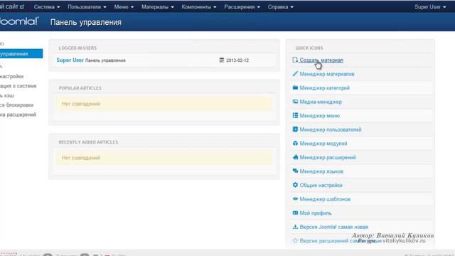Go to Менеджер категорий link
Viewport: 455px width, 256px height.
click(x=324, y=88)
